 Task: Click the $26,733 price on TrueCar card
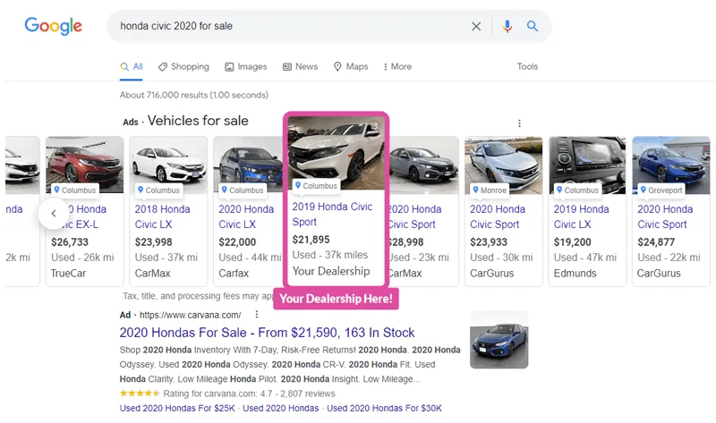tap(70, 242)
